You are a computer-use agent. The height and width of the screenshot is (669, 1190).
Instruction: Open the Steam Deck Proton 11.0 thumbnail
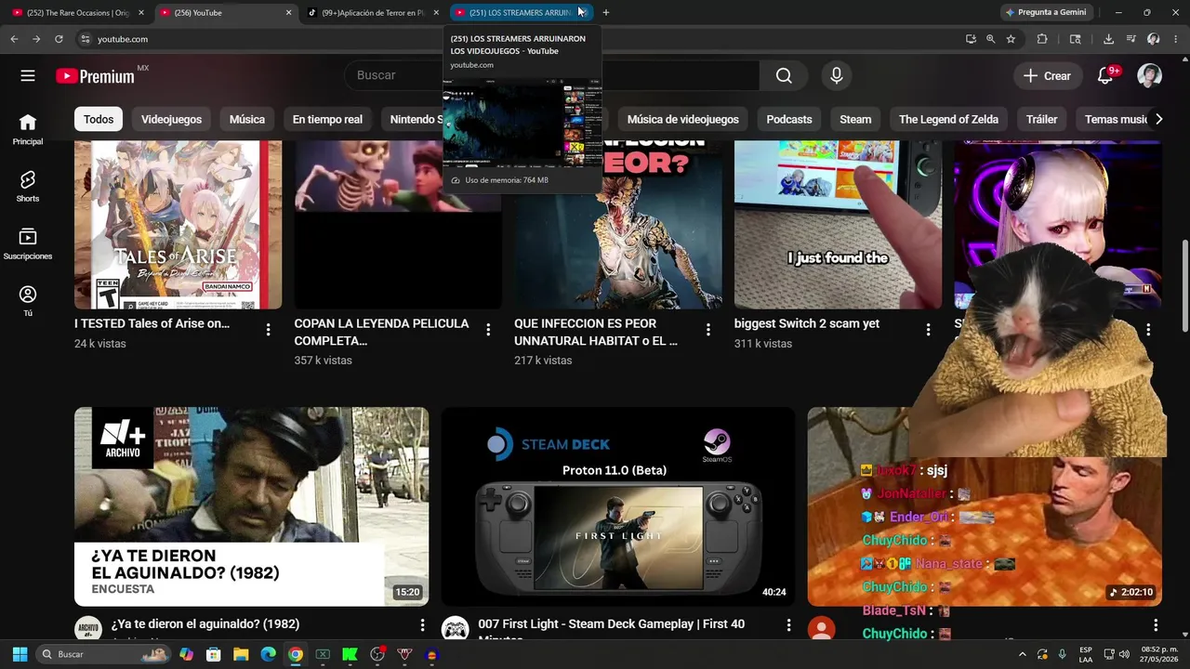pos(618,506)
